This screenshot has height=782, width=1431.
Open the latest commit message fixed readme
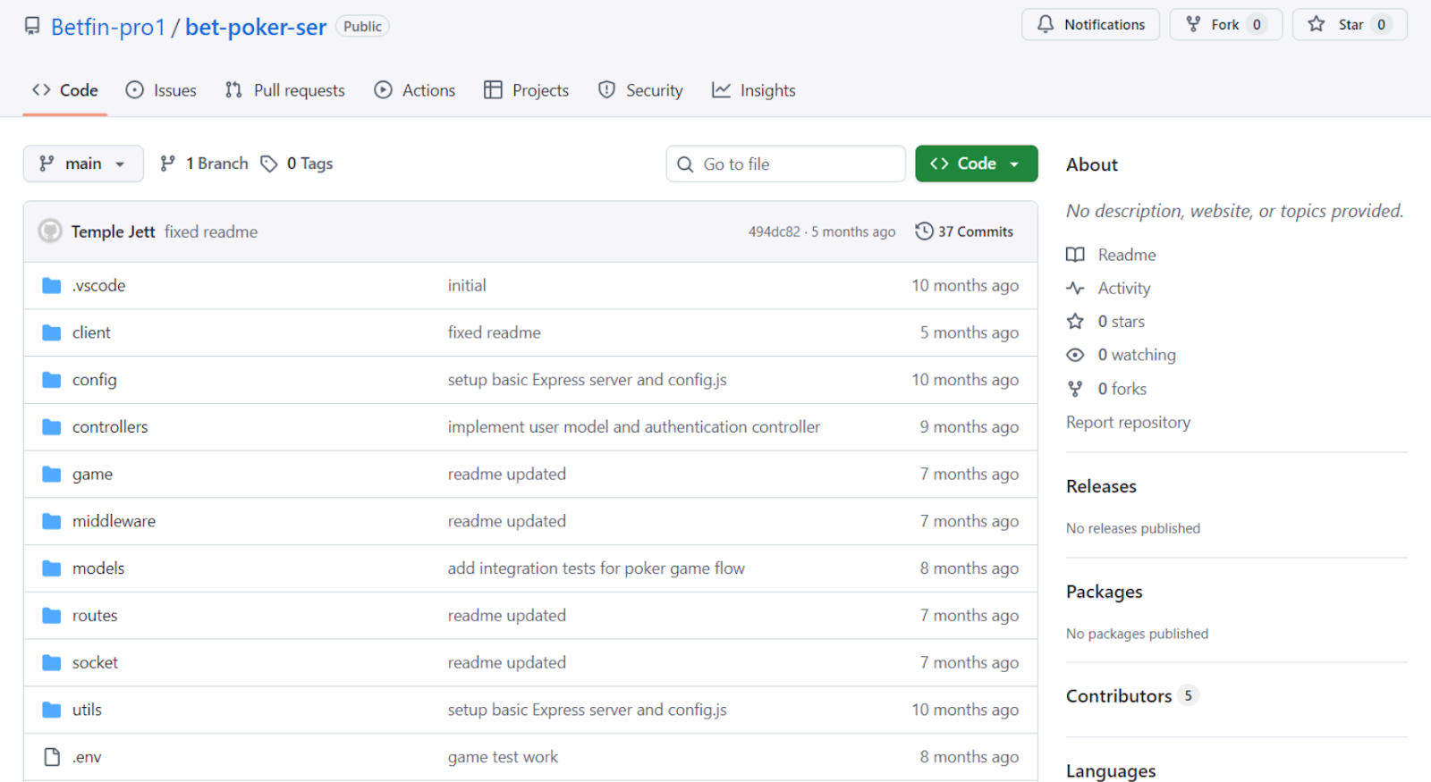click(x=211, y=231)
